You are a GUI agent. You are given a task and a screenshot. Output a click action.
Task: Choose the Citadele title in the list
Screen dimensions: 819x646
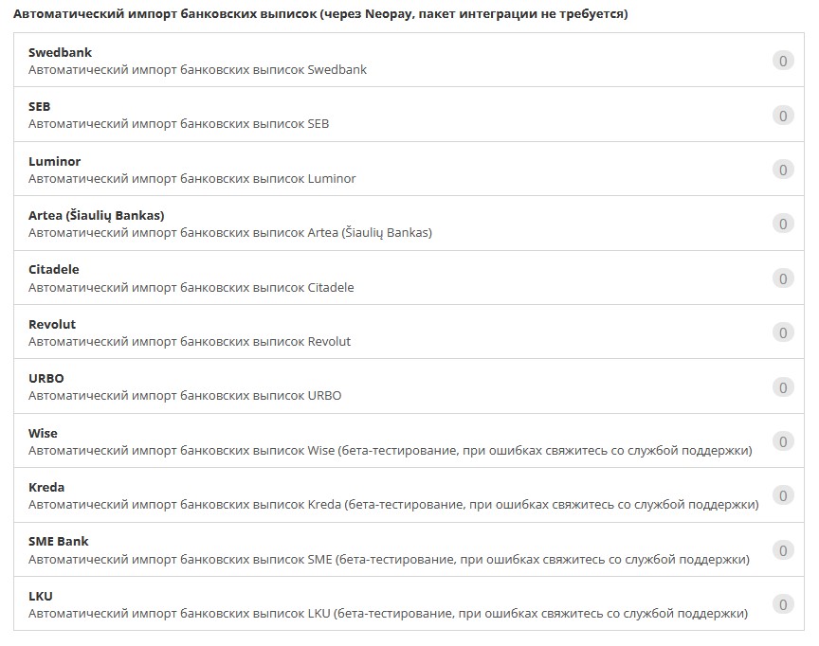click(x=54, y=270)
